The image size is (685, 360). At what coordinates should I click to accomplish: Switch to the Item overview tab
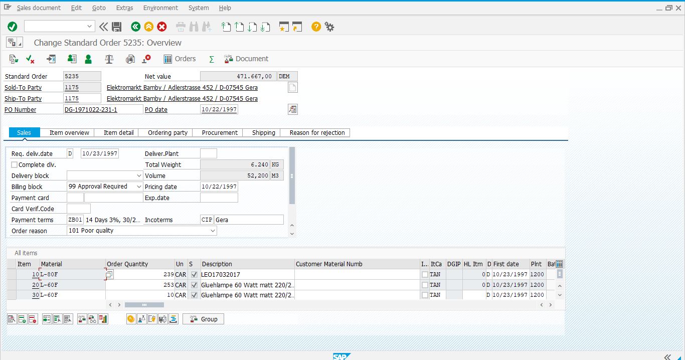pyautogui.click(x=69, y=133)
